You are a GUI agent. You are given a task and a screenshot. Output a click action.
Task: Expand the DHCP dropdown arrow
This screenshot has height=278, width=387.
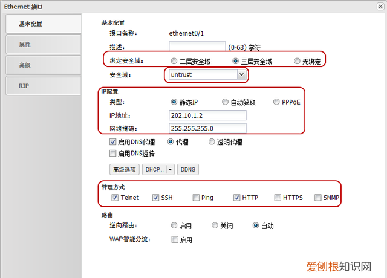coord(171,170)
